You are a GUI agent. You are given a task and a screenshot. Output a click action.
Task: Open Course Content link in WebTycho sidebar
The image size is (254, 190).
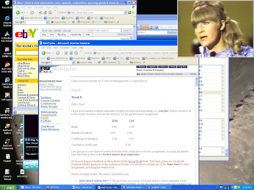click(x=50, y=100)
